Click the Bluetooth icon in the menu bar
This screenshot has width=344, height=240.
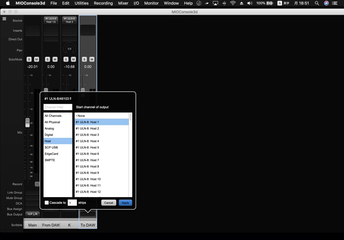point(224,3)
